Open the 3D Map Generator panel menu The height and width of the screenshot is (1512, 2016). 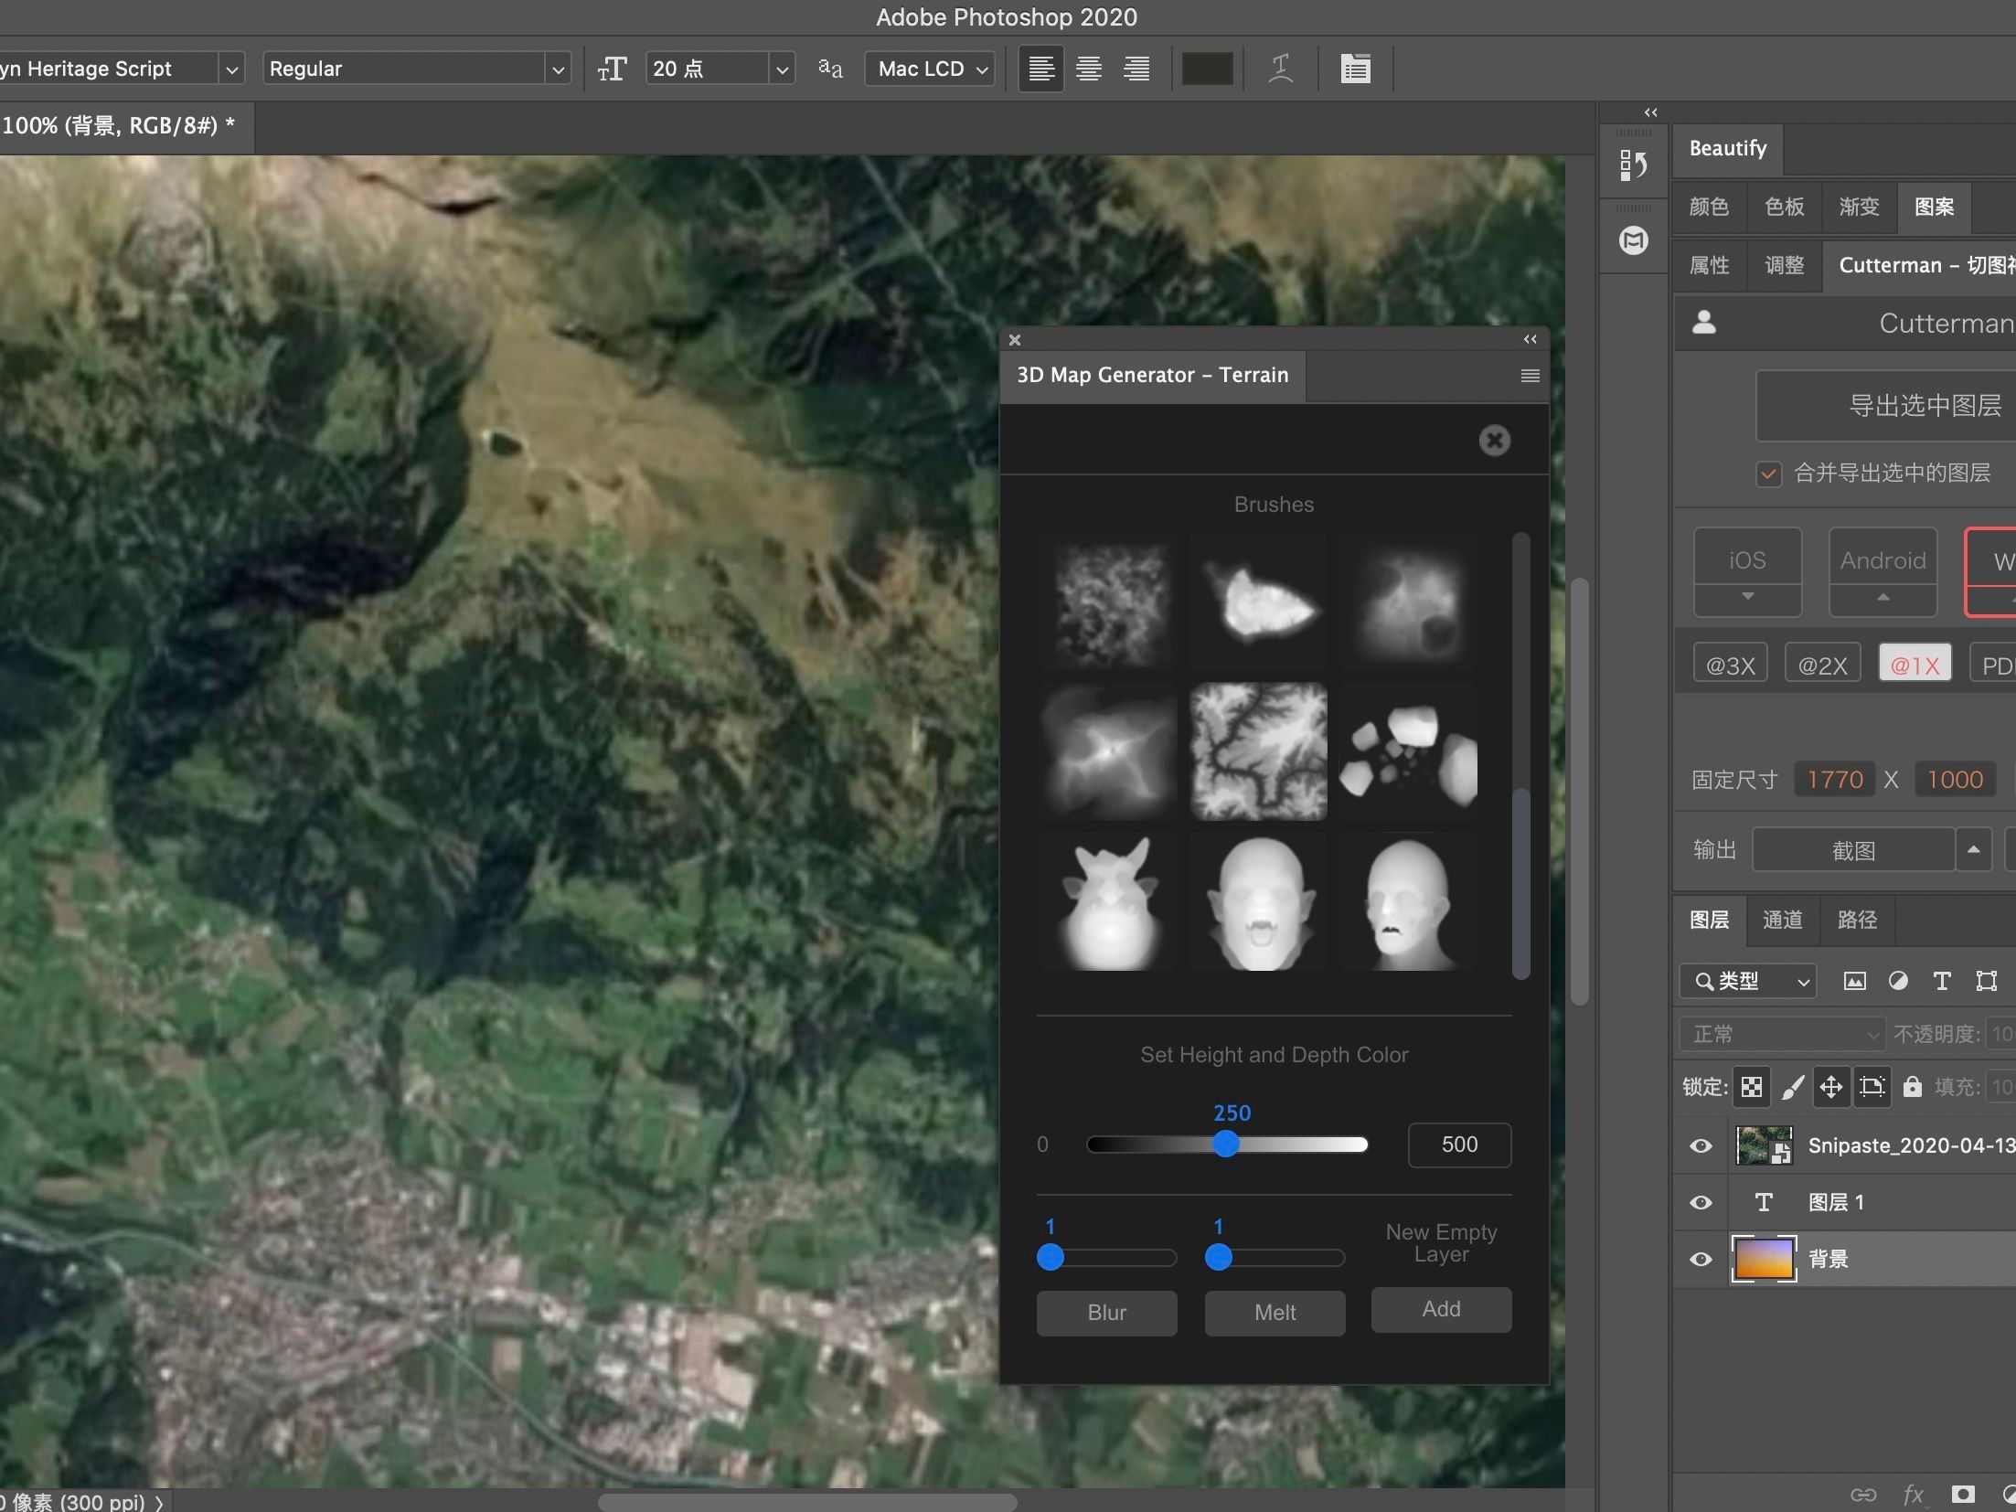click(x=1529, y=375)
